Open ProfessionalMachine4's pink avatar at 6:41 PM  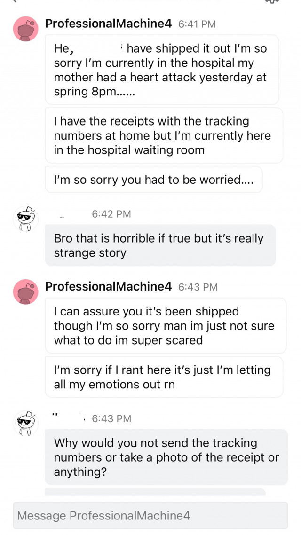click(x=25, y=29)
